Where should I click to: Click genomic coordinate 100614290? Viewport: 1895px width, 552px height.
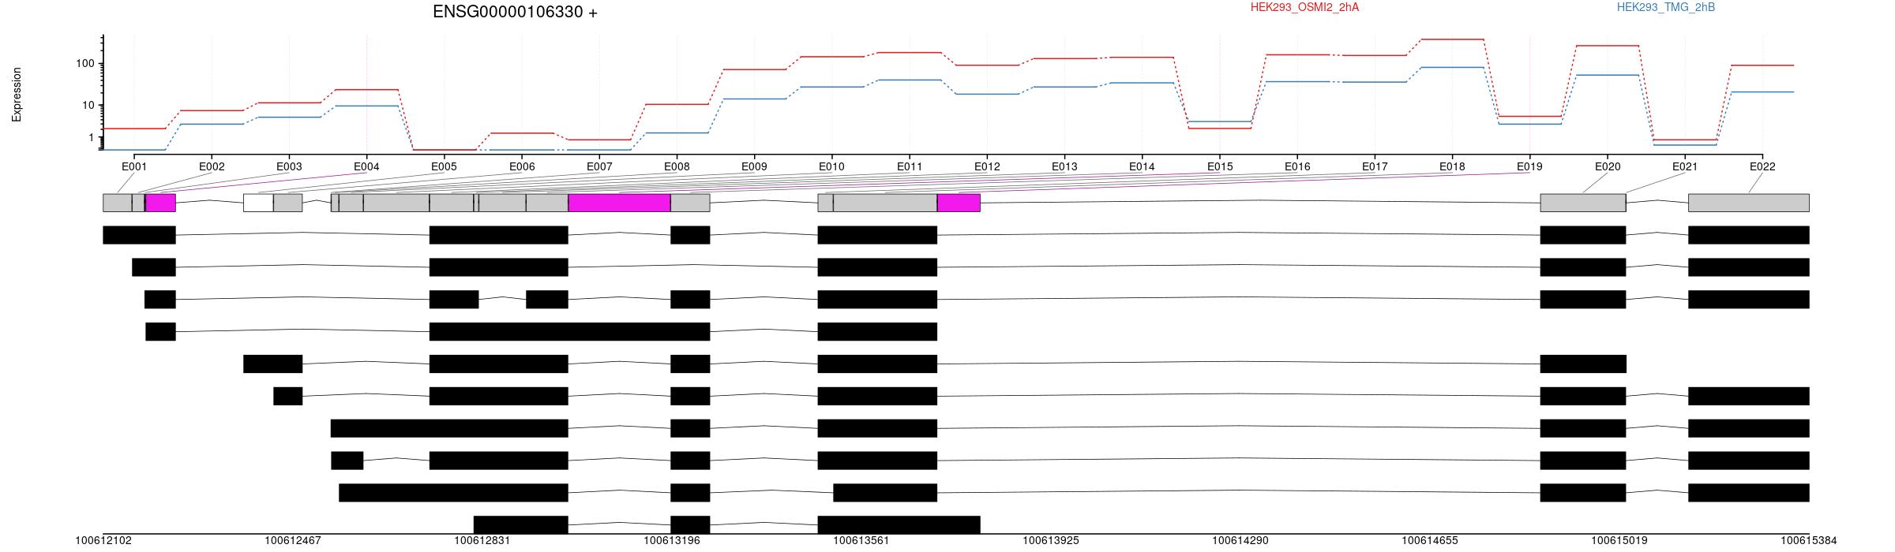pos(1240,541)
